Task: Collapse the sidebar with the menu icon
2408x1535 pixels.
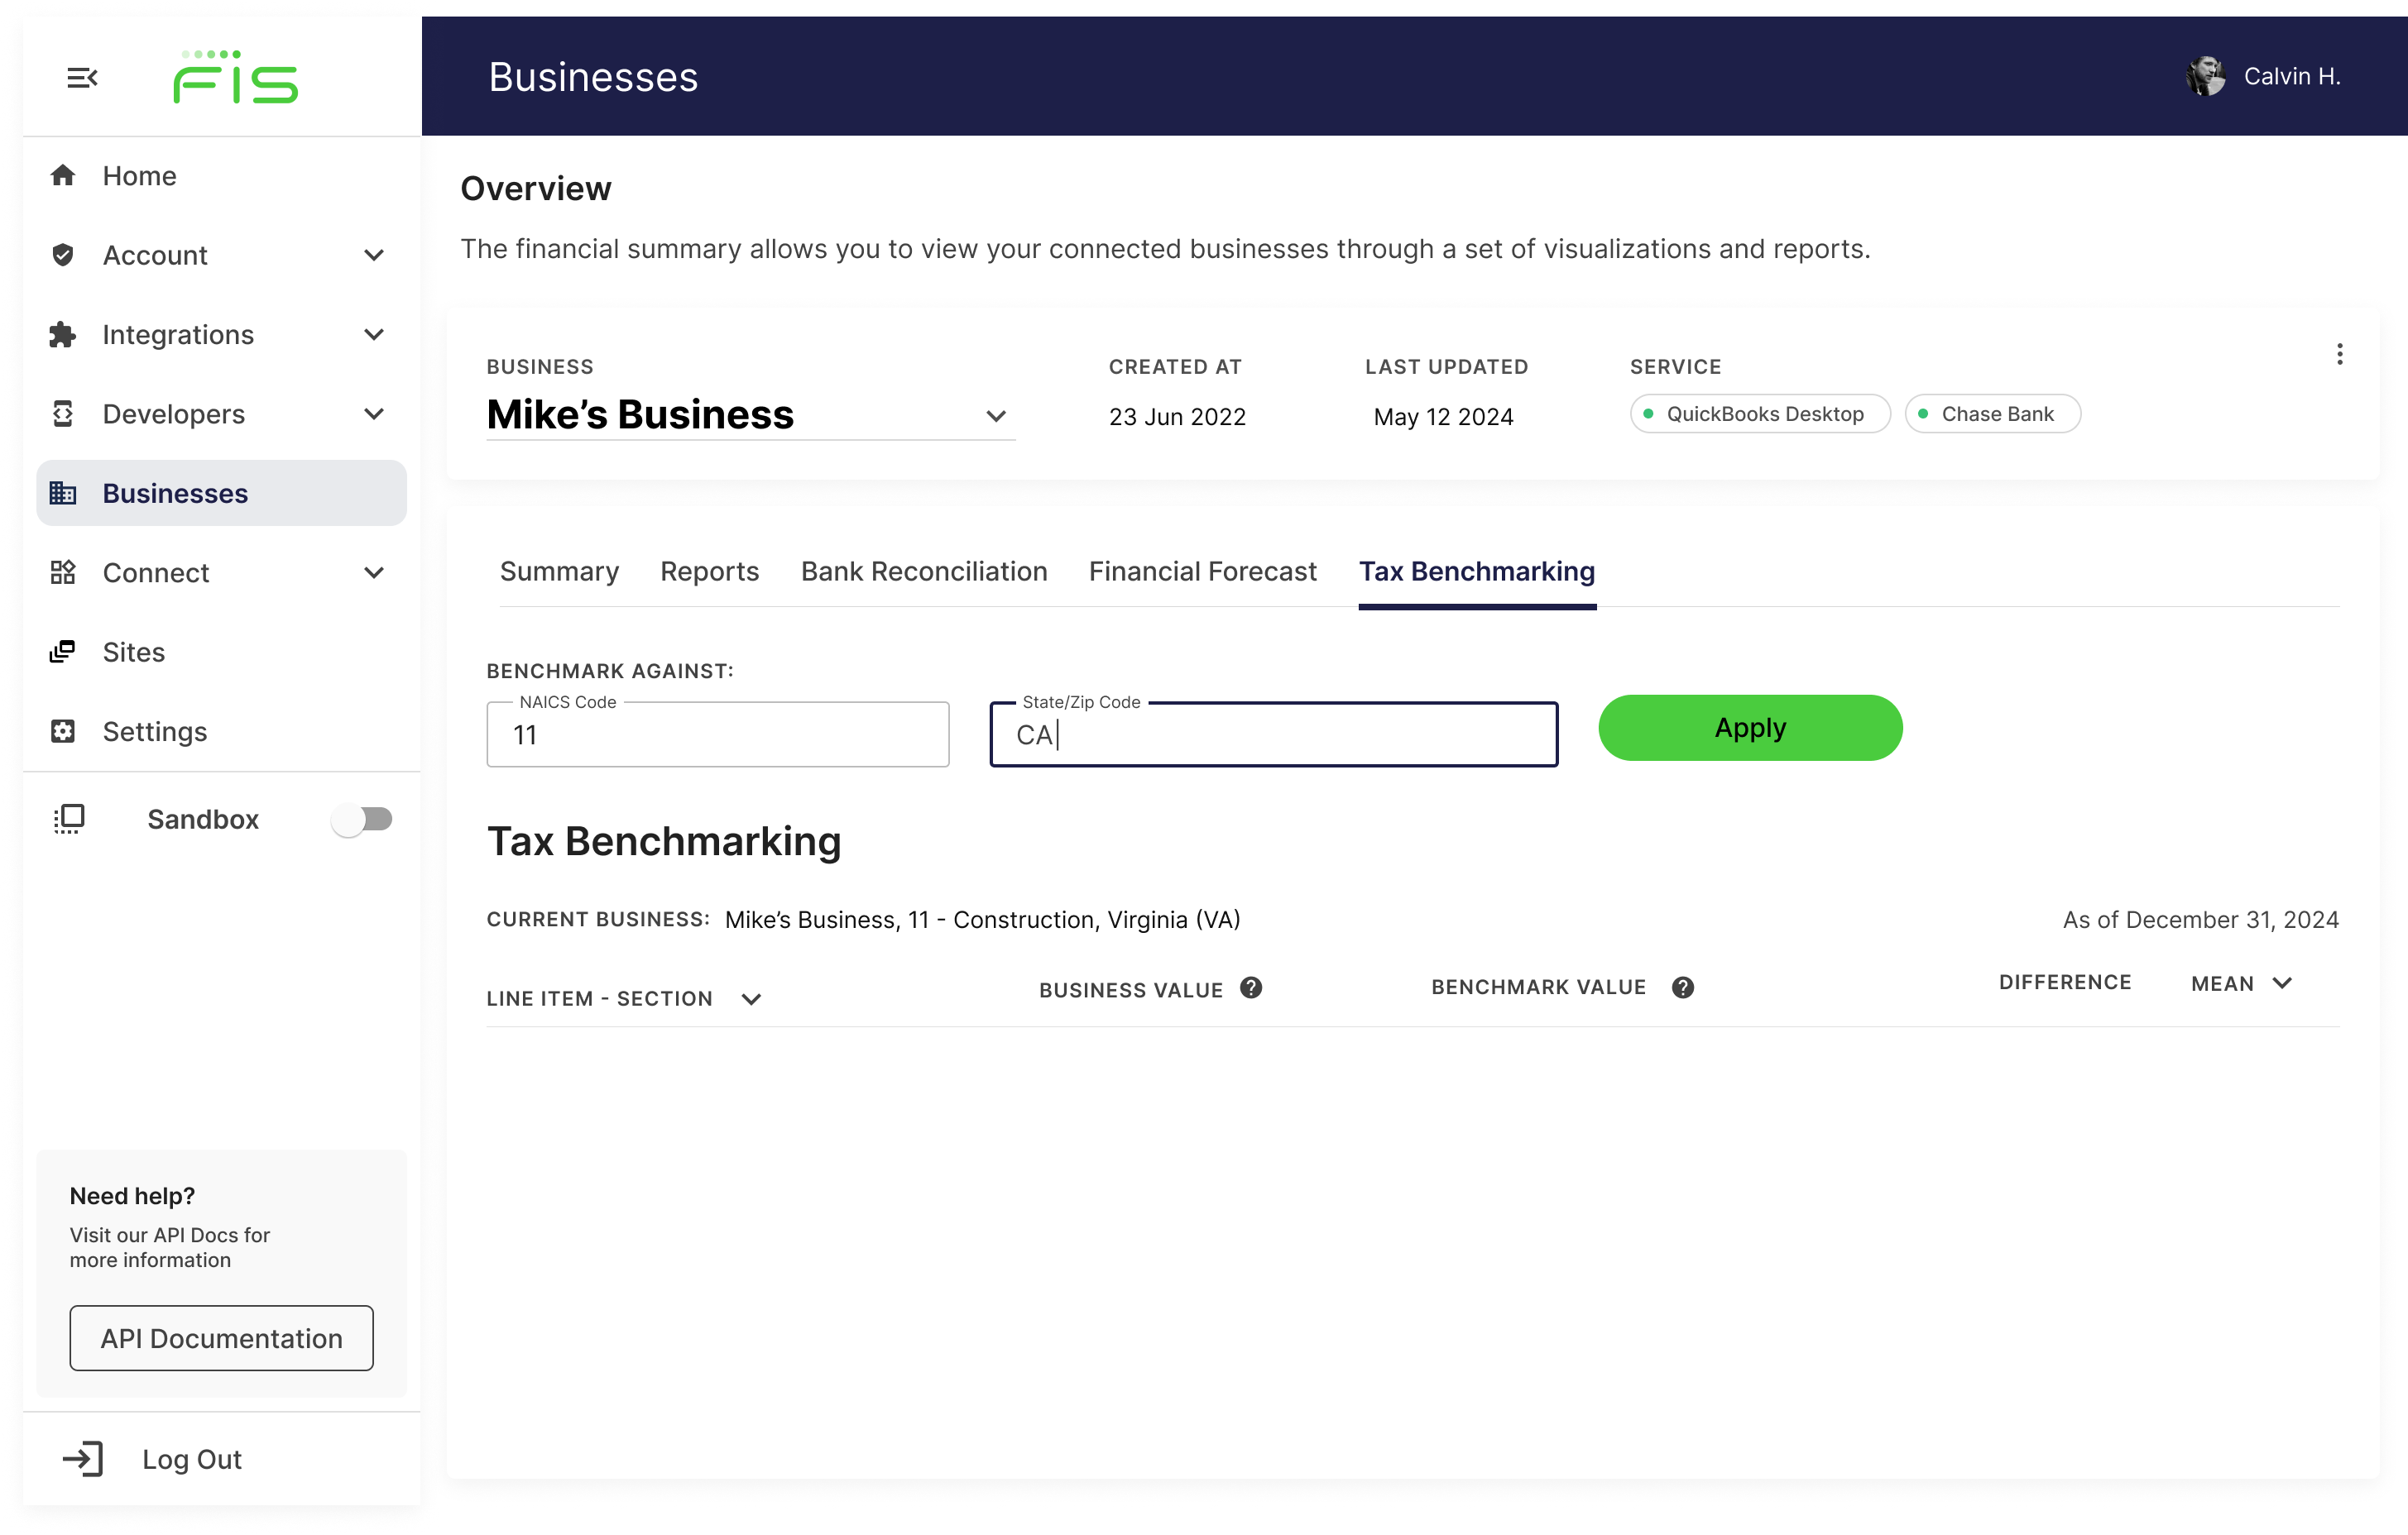Action: (82, 78)
